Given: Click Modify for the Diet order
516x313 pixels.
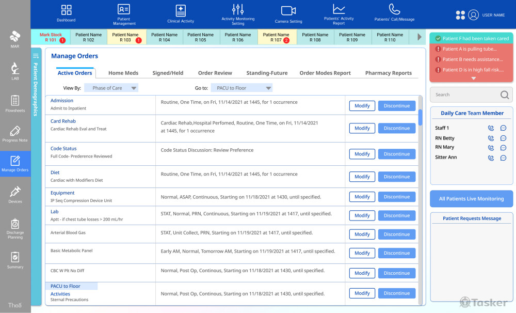Looking at the screenshot, I should point(362,177).
